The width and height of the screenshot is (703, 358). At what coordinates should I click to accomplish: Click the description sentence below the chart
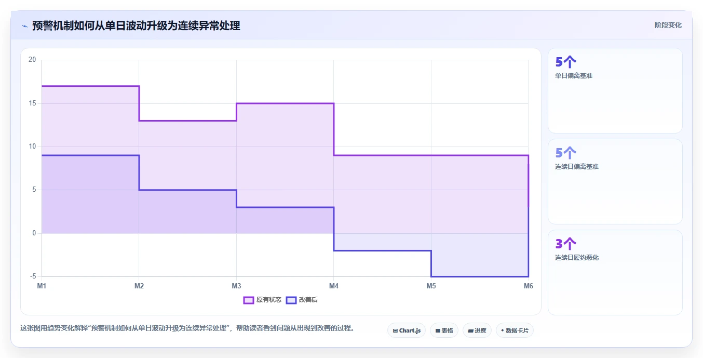(x=187, y=328)
